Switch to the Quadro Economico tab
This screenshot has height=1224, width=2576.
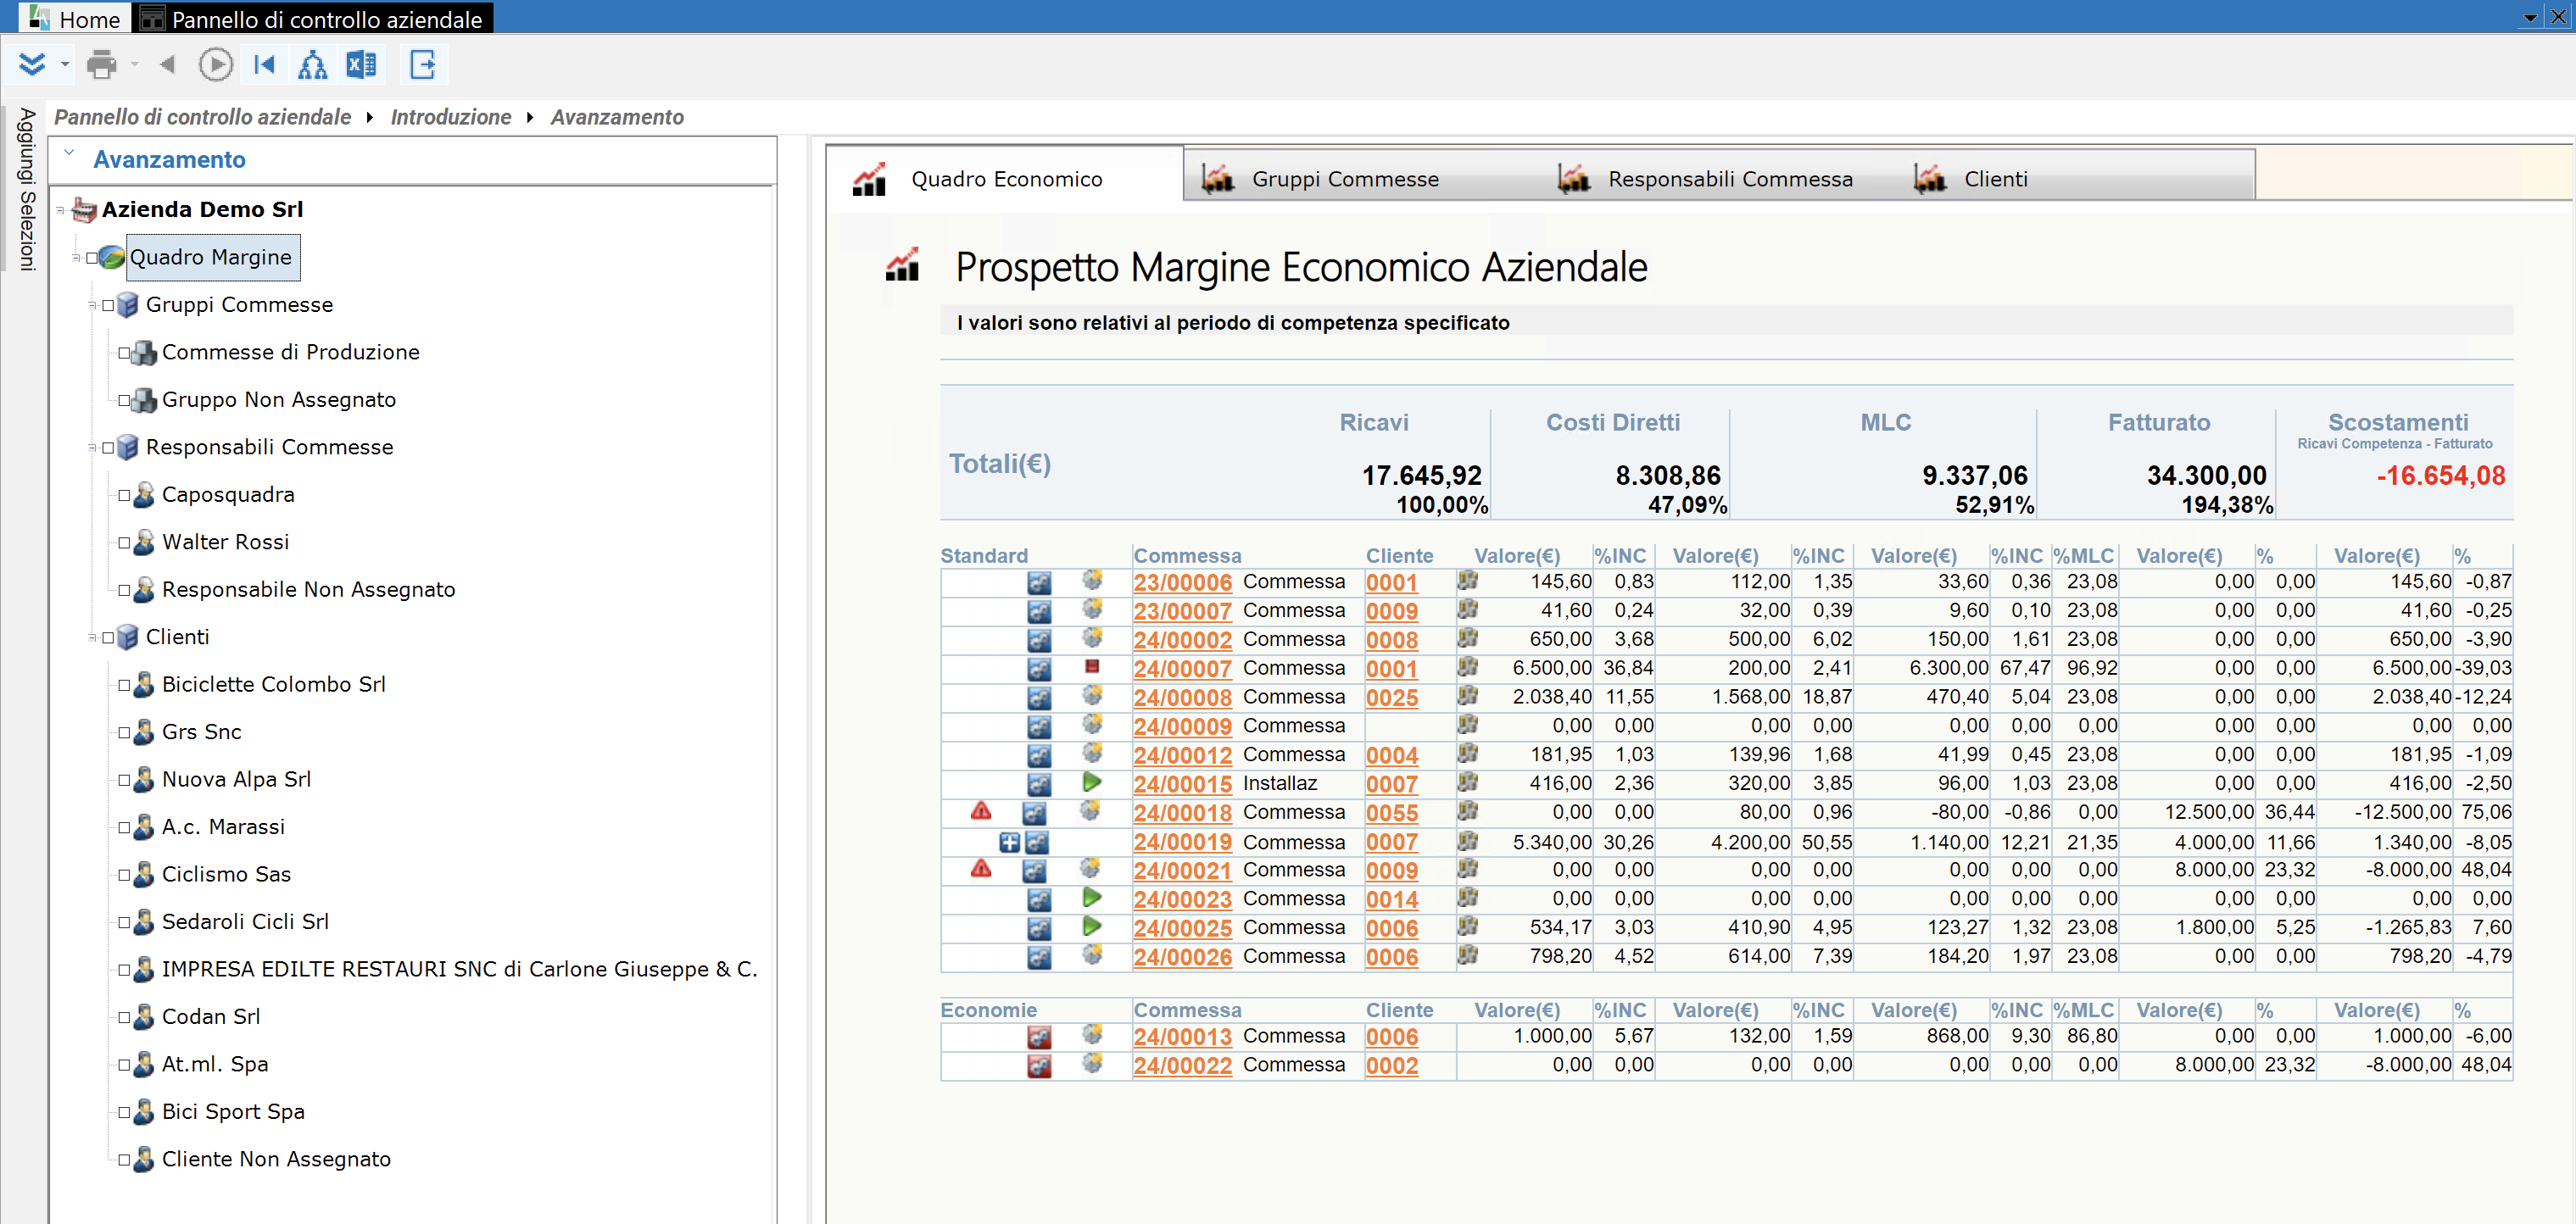[1004, 179]
